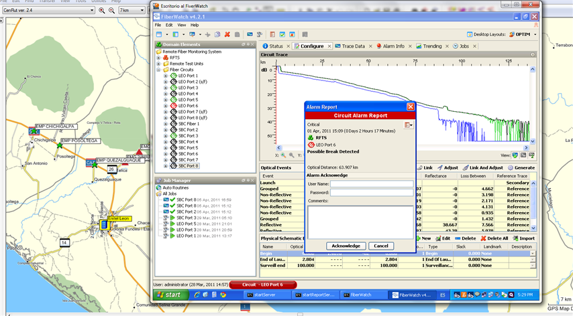Select Auto Routines in Job Manager
This screenshot has height=316, width=573.
(x=175, y=187)
